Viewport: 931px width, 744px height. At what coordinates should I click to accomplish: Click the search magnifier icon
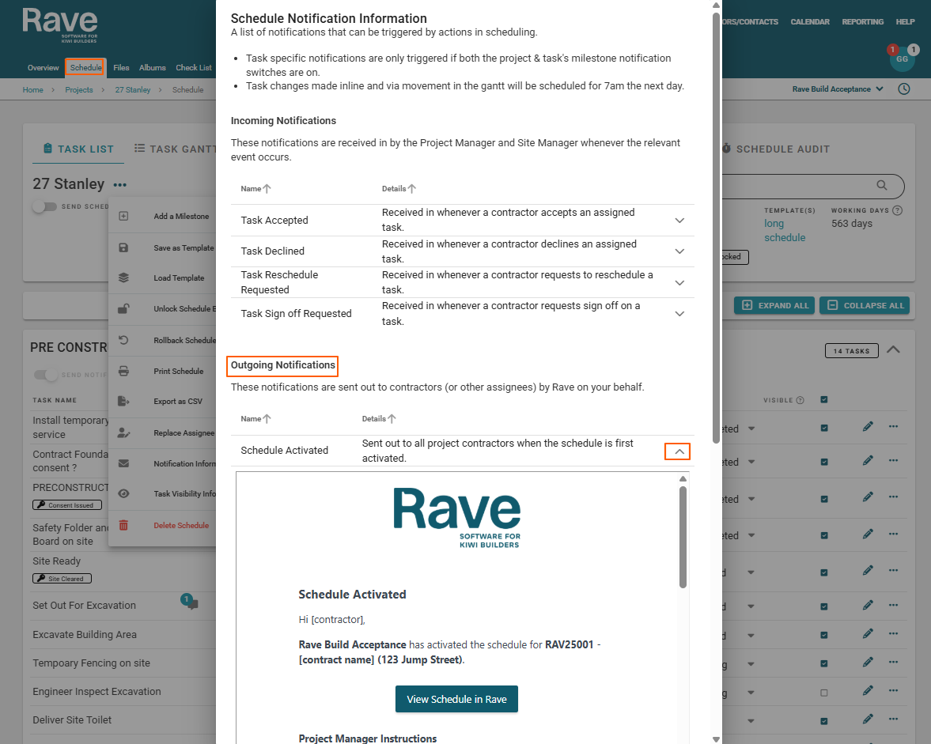click(x=882, y=185)
